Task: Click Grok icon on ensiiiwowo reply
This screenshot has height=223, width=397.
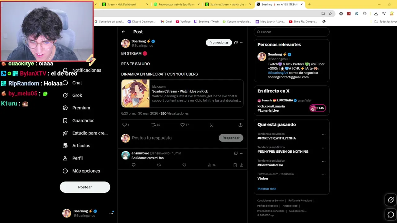Action: point(236,153)
